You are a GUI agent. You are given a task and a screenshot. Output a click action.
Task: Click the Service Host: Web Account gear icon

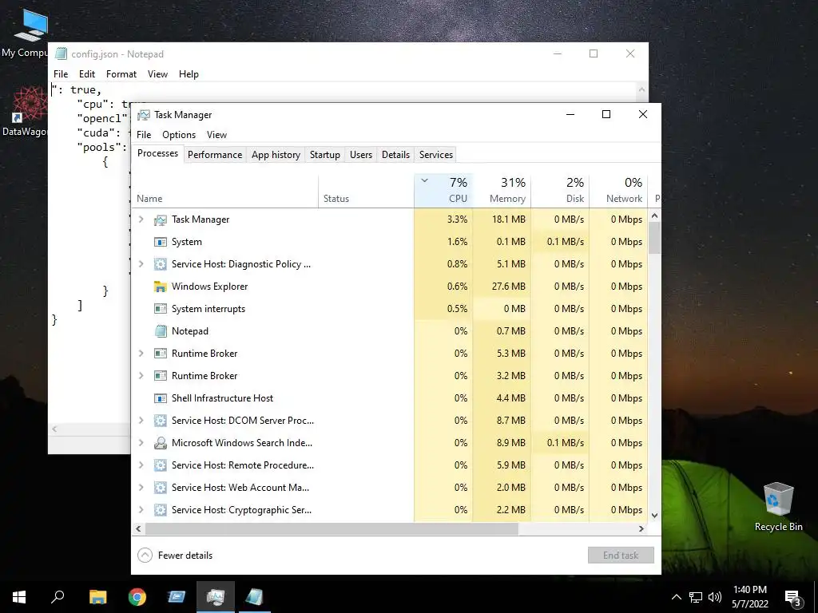tap(160, 488)
